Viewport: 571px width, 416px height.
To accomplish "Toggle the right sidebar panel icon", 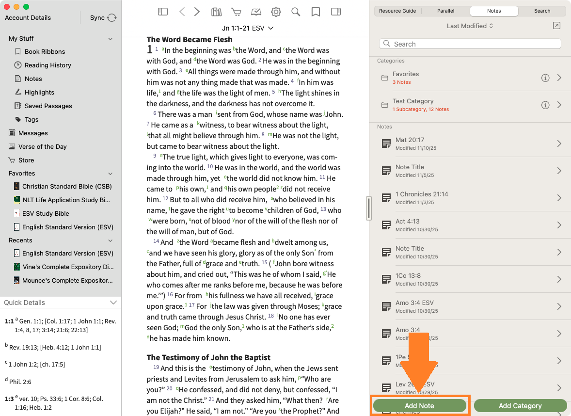I will click(x=335, y=12).
